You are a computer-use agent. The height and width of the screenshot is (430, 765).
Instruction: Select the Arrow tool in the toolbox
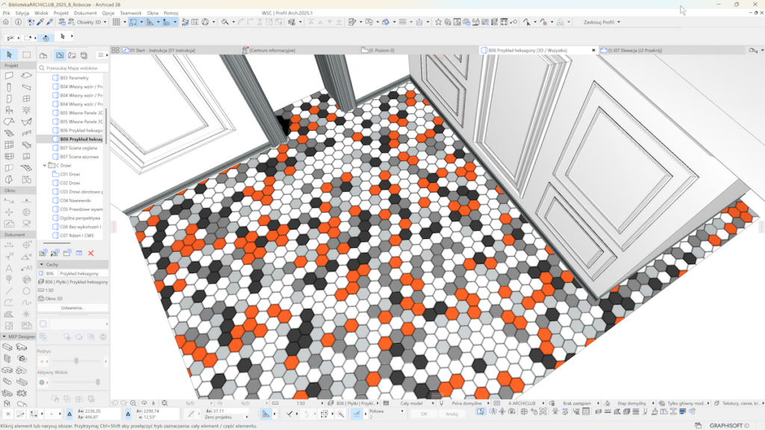pos(9,54)
